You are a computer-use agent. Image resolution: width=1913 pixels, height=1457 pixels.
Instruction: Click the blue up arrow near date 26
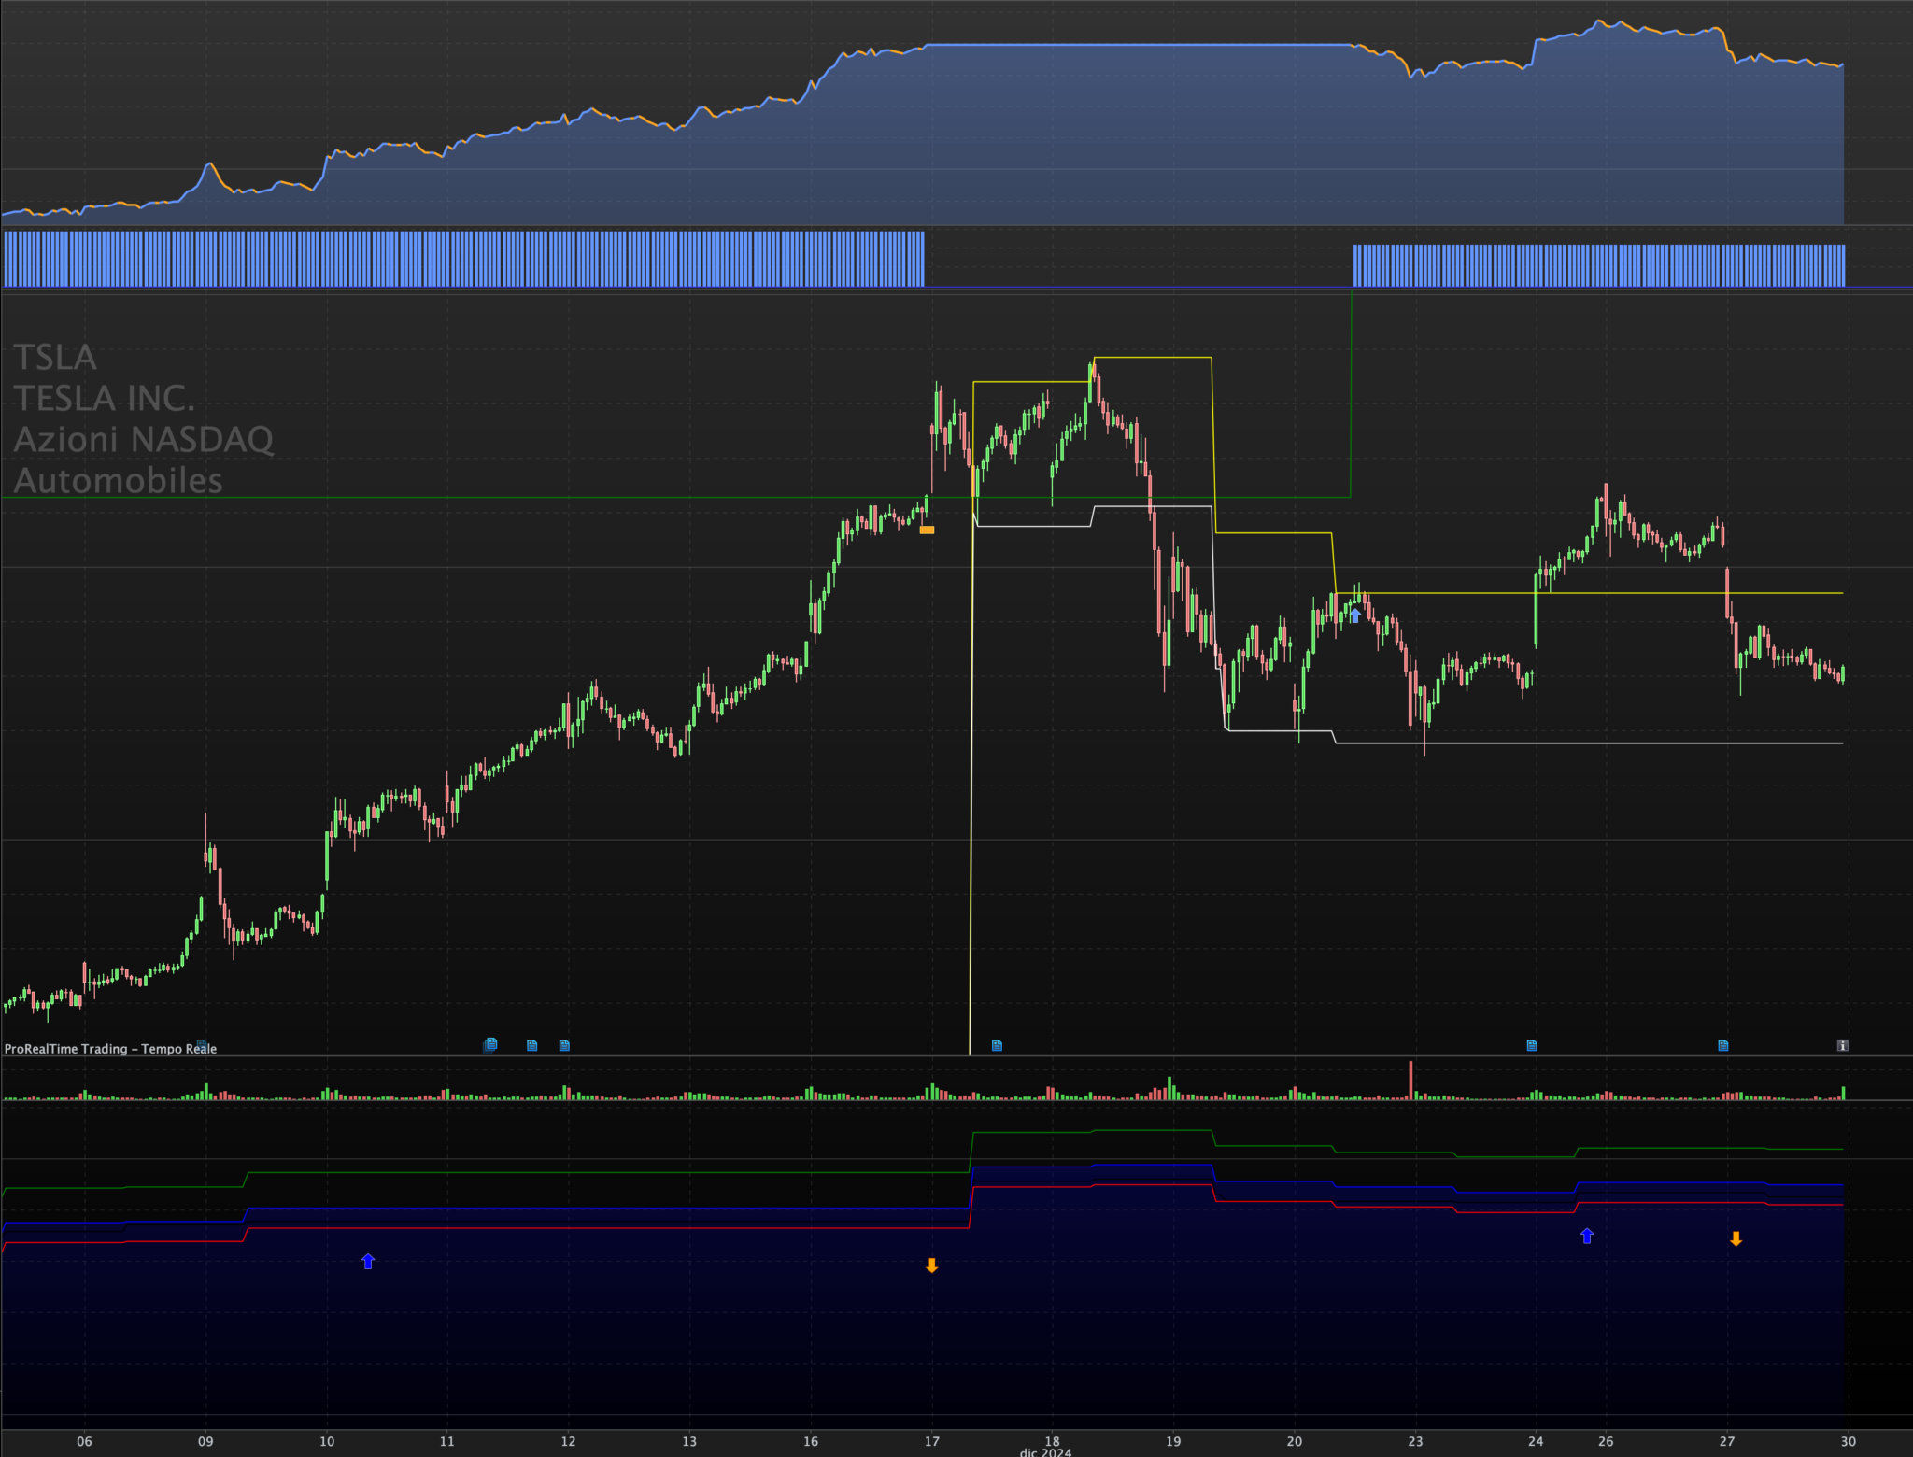(x=1587, y=1236)
